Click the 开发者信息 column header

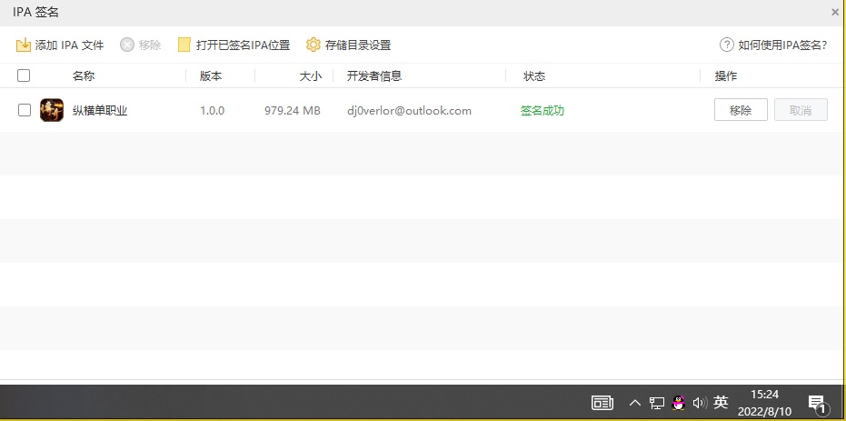click(374, 76)
